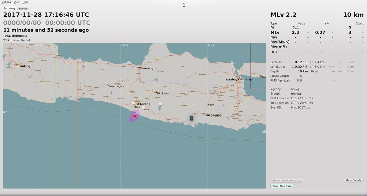Click the Longitude value 110.32 ° E
This screenshot has height=196, width=367.
click(300, 67)
